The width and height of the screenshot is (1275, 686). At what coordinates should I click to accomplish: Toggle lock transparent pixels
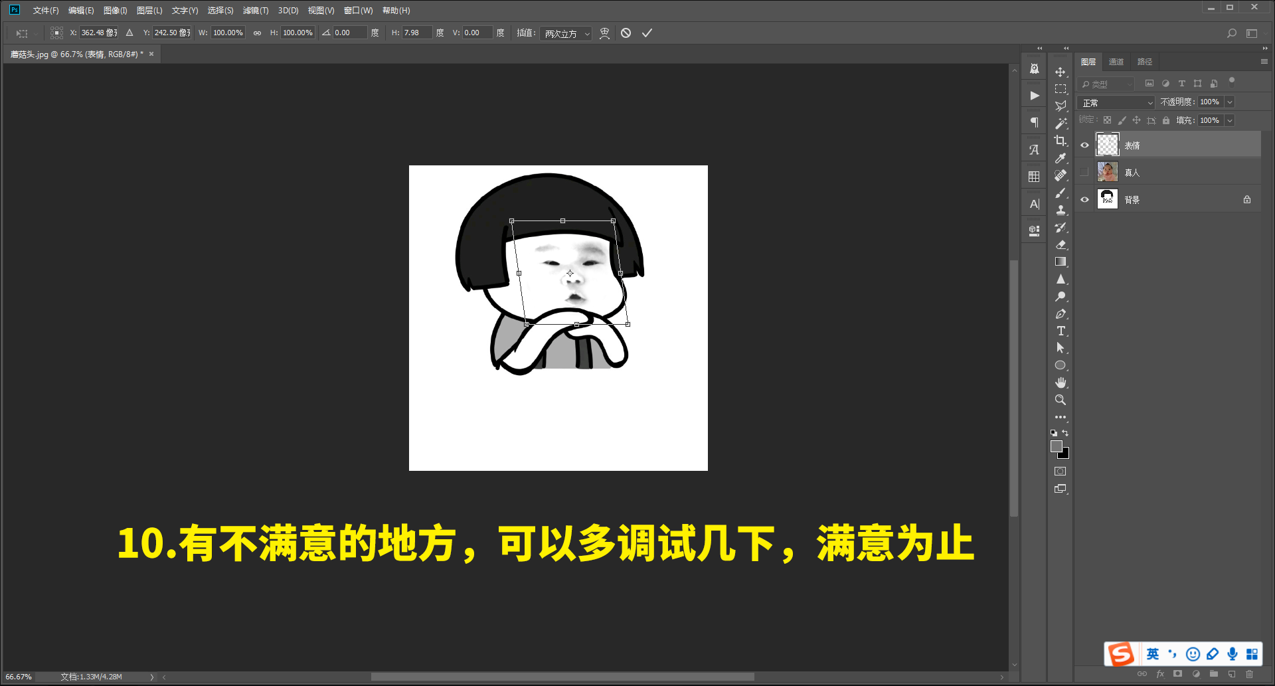pyautogui.click(x=1107, y=120)
